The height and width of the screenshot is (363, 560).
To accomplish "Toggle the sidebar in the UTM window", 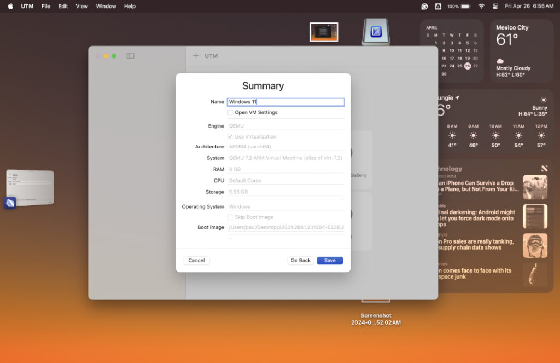I will point(130,55).
